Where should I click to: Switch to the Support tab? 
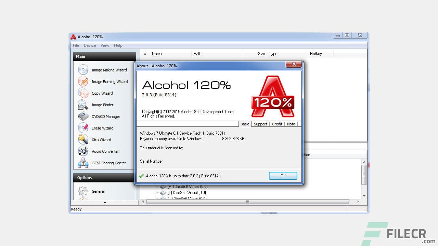point(260,124)
